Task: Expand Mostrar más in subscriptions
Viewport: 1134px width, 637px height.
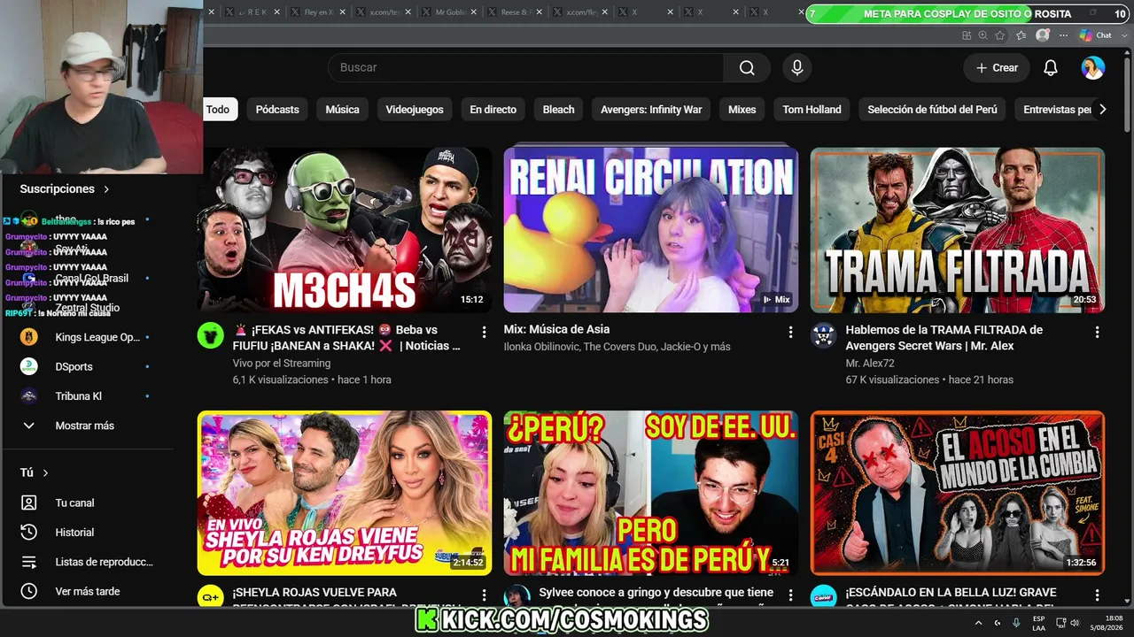Action: click(x=84, y=426)
